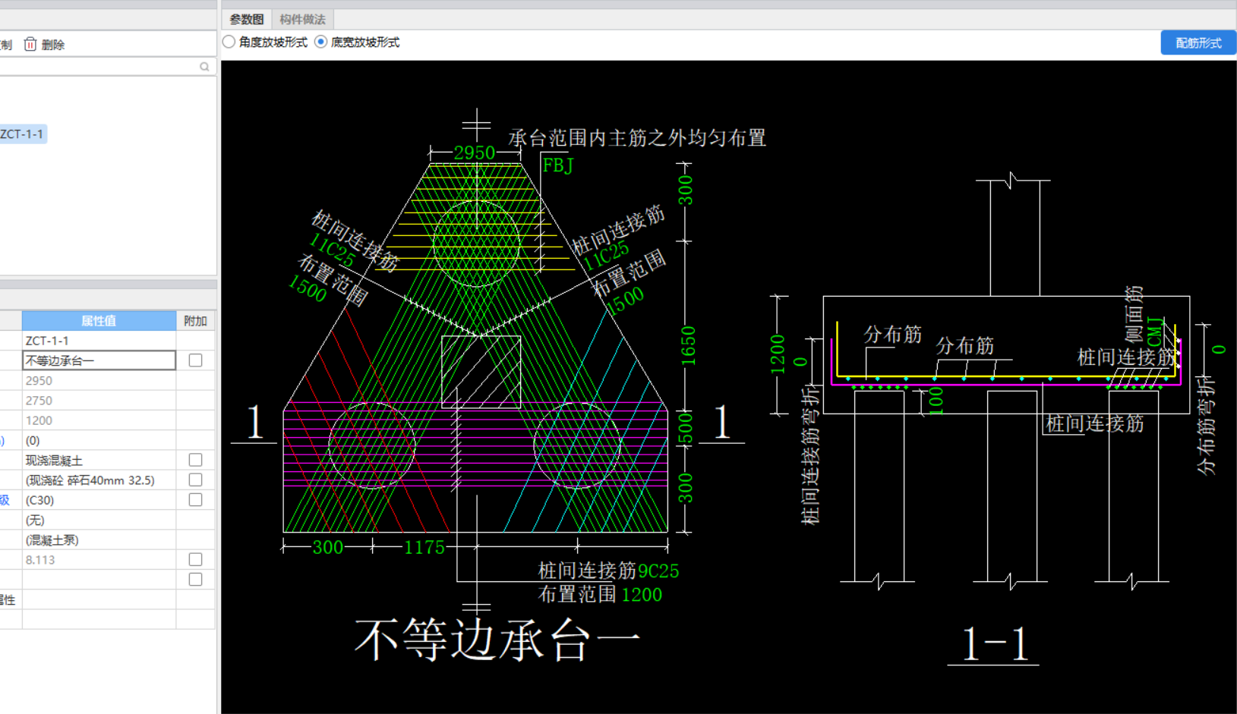Image resolution: width=1237 pixels, height=714 pixels.
Task: Click the 2750 property value cell
Action: click(x=99, y=401)
